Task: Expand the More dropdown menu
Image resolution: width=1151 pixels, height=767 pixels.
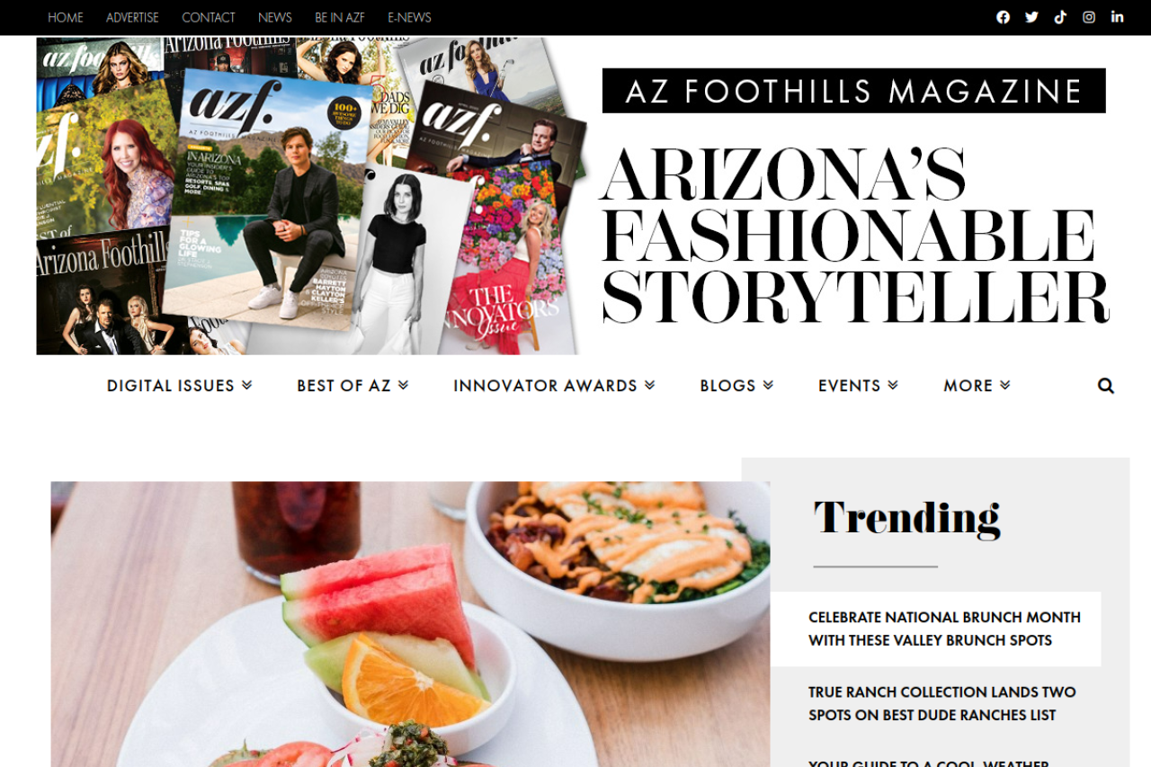Action: pyautogui.click(x=977, y=386)
